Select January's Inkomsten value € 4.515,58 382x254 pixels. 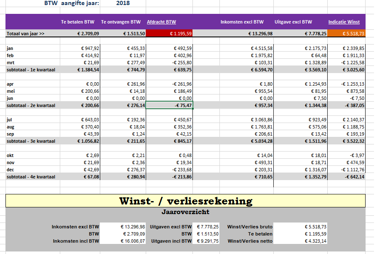(x=262, y=48)
